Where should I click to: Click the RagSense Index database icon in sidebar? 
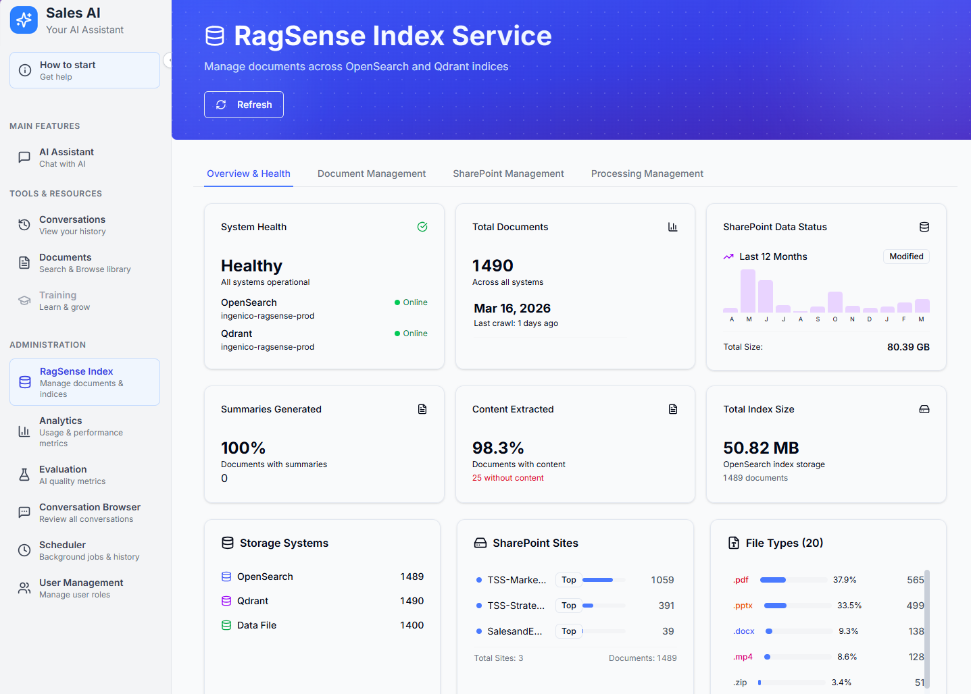click(x=25, y=382)
